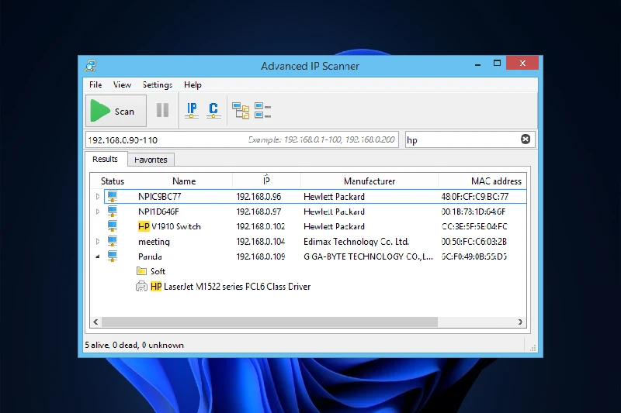
Task: Expand the meeting device row
Action: click(98, 242)
